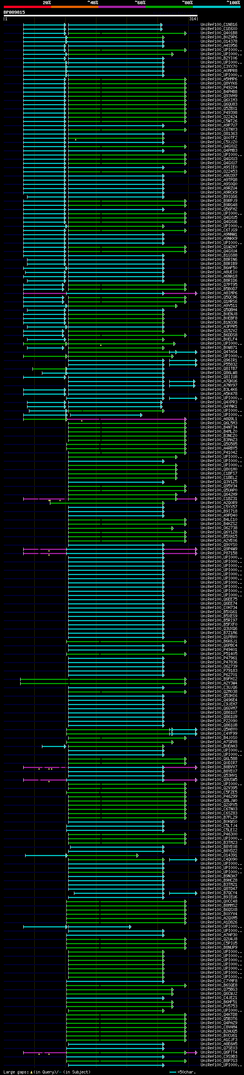Open entry UniRef100_C6TNY3
Viewport: 244px width, 1075px height.
pyautogui.click(x=218, y=129)
